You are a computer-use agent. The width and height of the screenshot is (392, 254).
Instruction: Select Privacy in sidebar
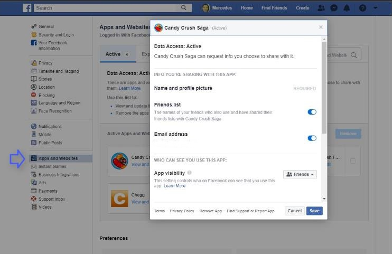pyautogui.click(x=45, y=63)
